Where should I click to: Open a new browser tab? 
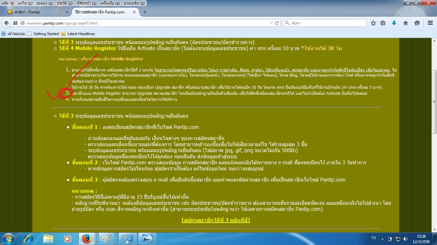click(x=145, y=12)
